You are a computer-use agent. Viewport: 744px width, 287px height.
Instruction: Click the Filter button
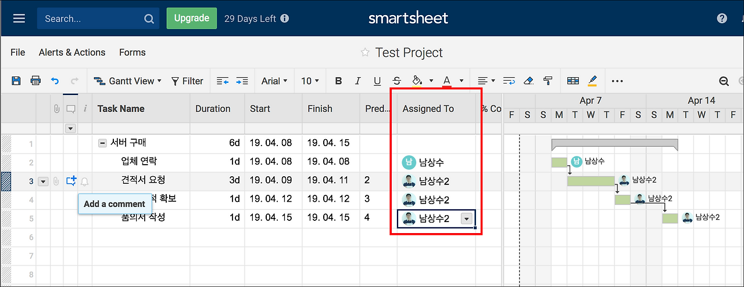[x=187, y=81]
